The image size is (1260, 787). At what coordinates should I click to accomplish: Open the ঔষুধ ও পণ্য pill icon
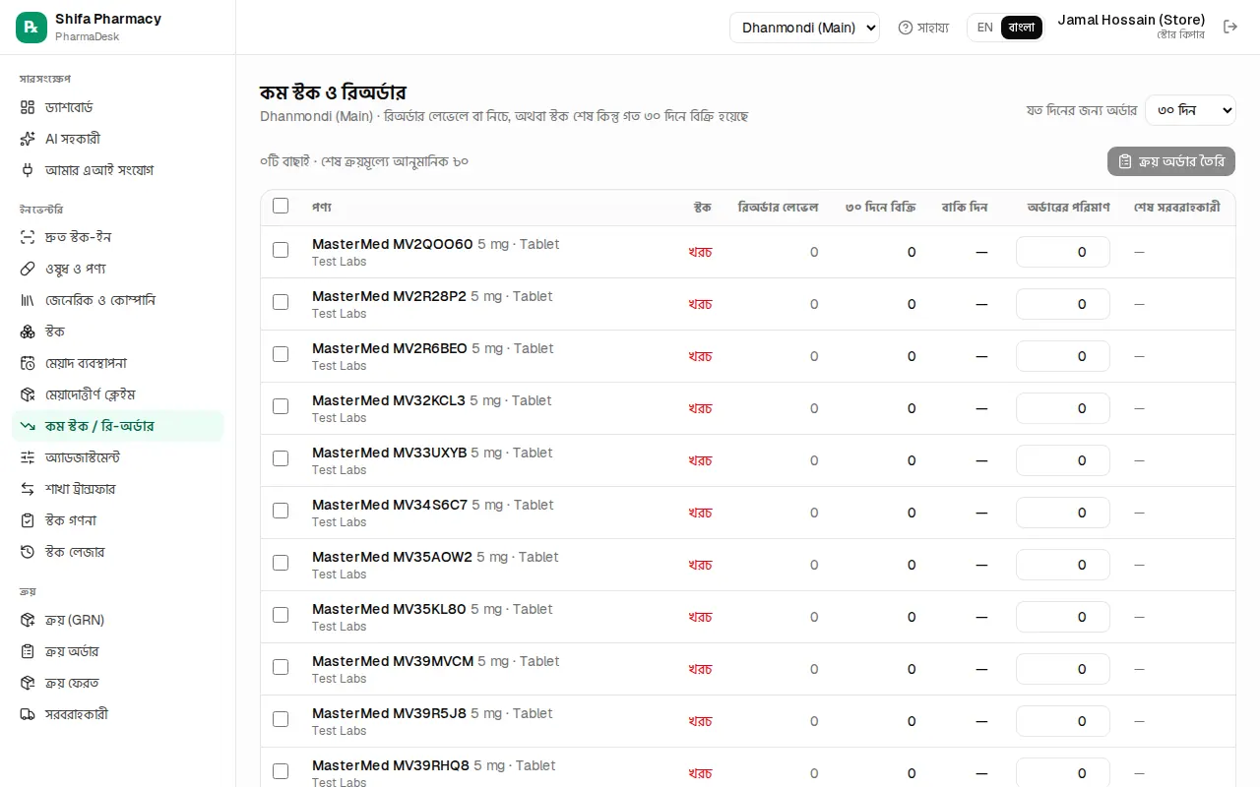coord(28,269)
